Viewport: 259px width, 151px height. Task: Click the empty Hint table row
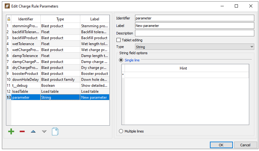pyautogui.click(x=187, y=75)
